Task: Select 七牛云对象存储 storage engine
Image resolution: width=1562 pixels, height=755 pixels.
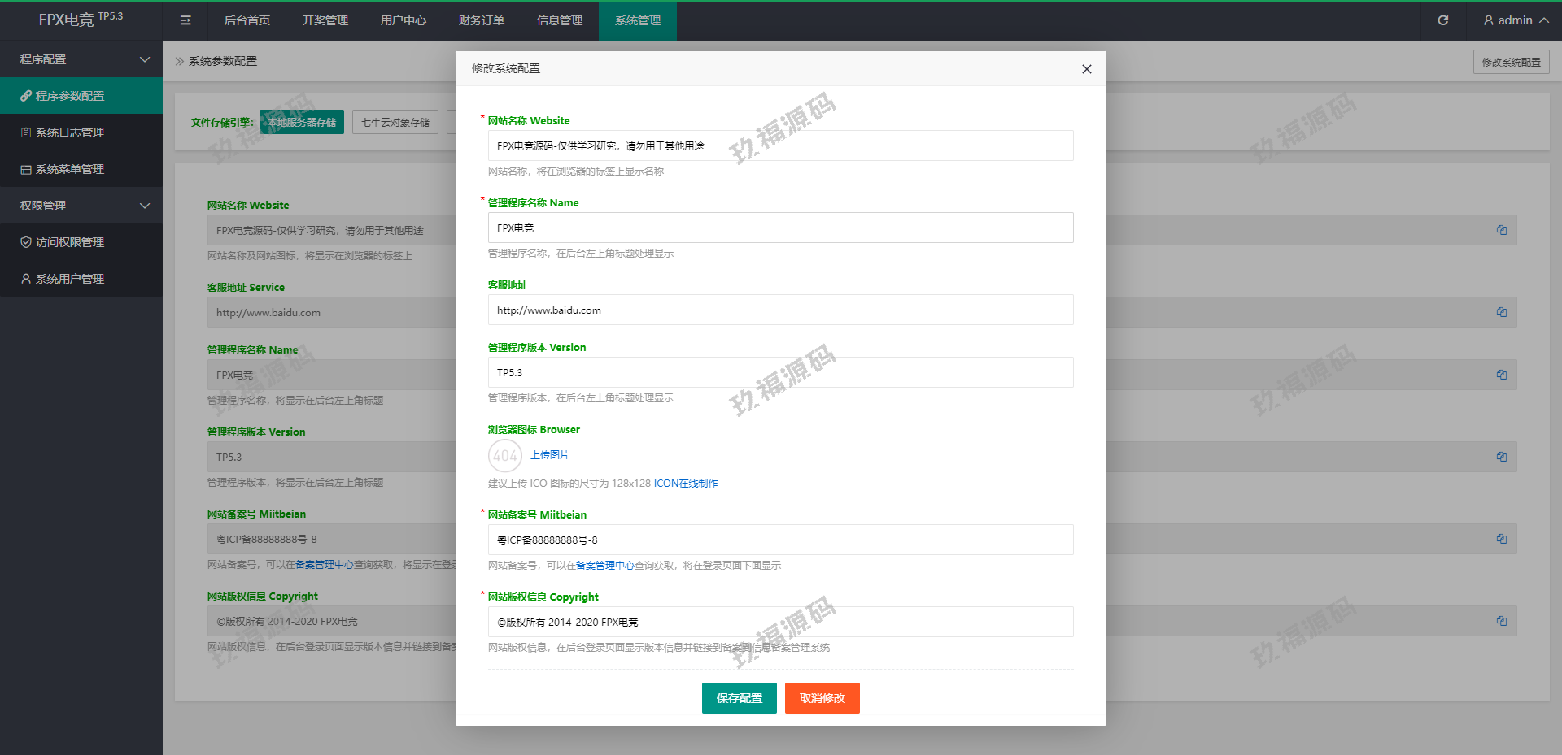Action: point(395,123)
